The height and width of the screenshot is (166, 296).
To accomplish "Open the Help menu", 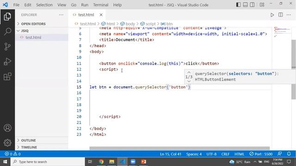I will click(x=117, y=5).
